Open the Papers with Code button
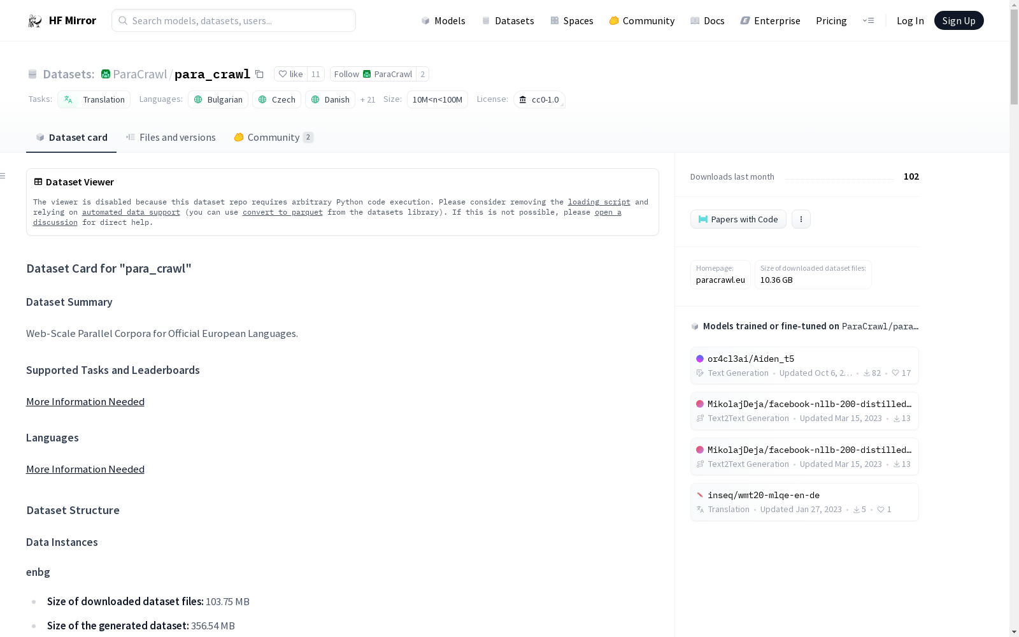Image resolution: width=1019 pixels, height=637 pixels. tap(738, 219)
